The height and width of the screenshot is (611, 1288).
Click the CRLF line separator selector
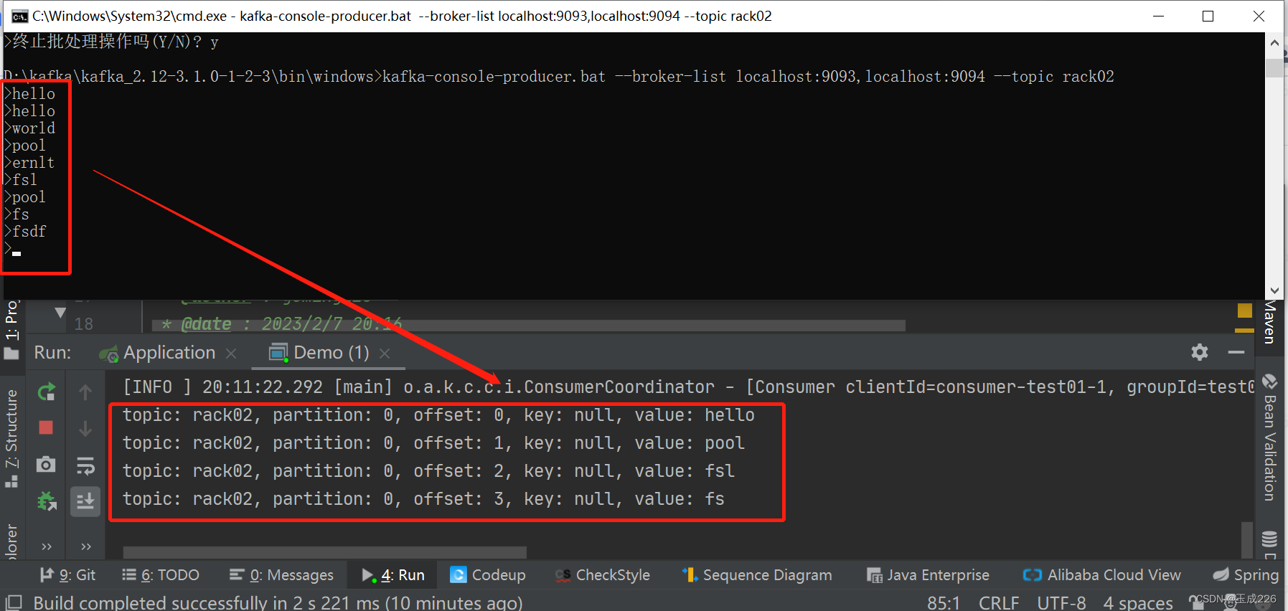pyautogui.click(x=999, y=602)
